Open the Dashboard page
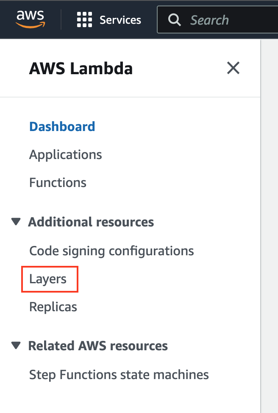Screen dimensions: 278x413 pyautogui.click(x=62, y=126)
